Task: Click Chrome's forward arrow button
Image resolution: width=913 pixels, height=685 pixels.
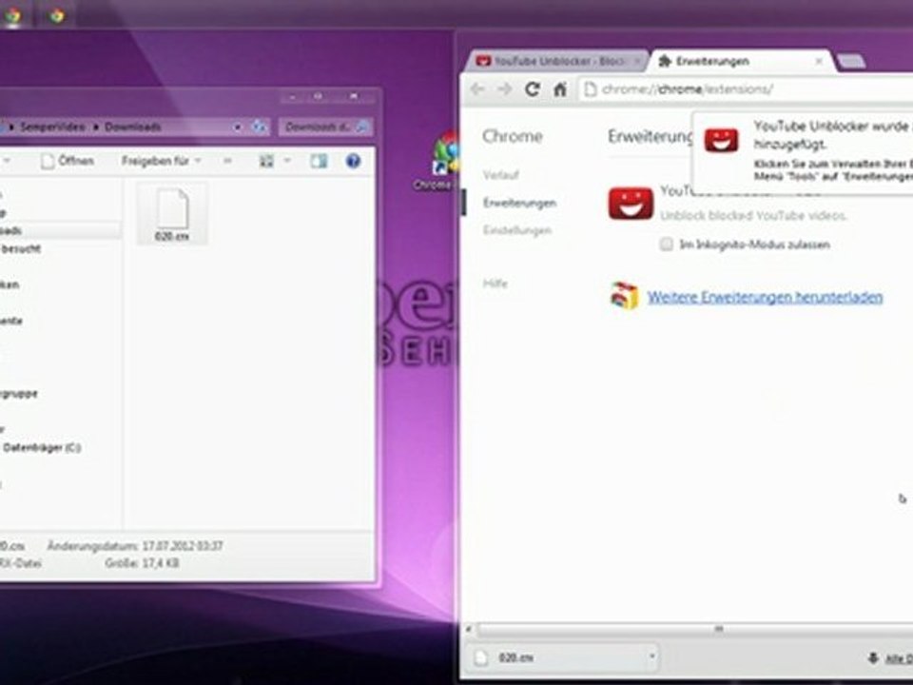Action: pyautogui.click(x=505, y=89)
